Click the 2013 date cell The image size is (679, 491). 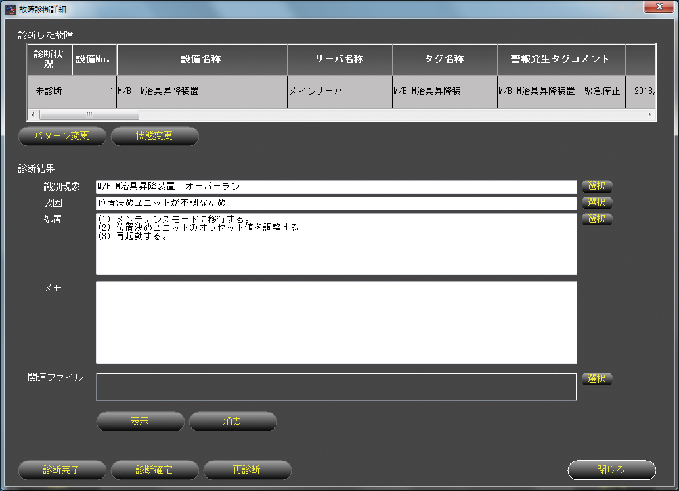click(641, 91)
